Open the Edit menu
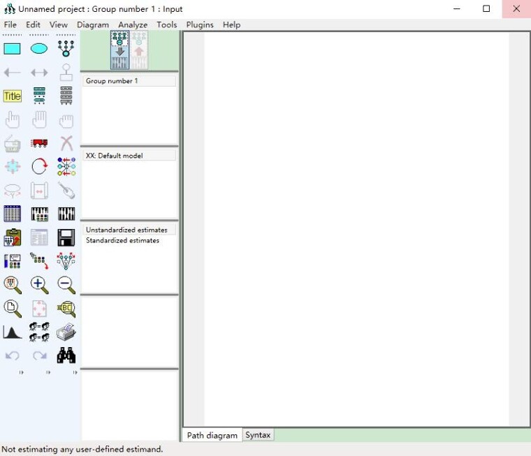The image size is (531, 456). (x=33, y=24)
